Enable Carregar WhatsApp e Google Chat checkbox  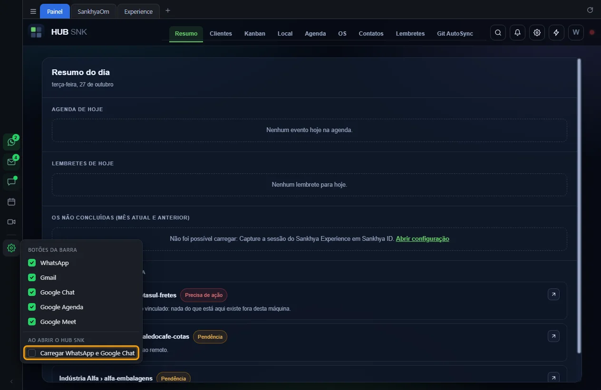pyautogui.click(x=32, y=353)
